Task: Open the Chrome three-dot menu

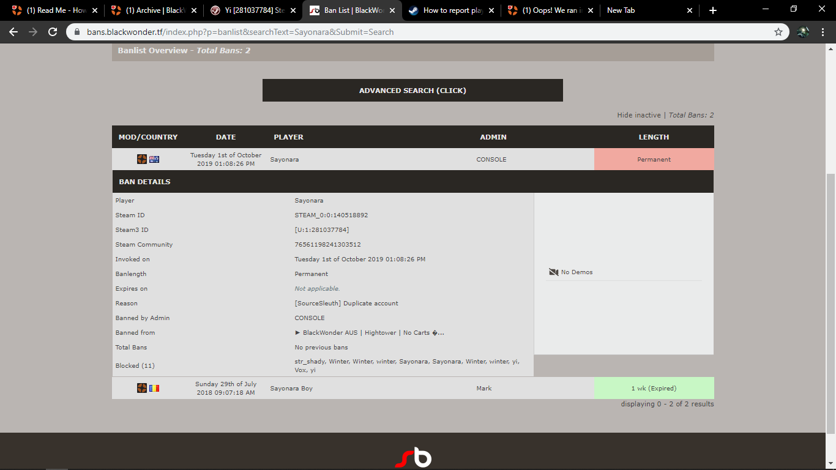Action: click(824, 32)
